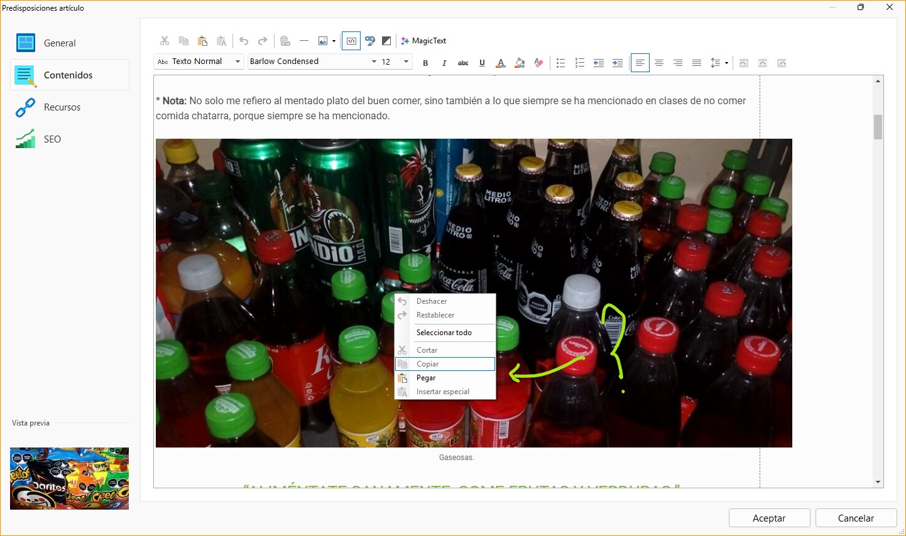The height and width of the screenshot is (536, 906).
Task: Click the '* Nota:' paragraph text
Action: point(451,108)
